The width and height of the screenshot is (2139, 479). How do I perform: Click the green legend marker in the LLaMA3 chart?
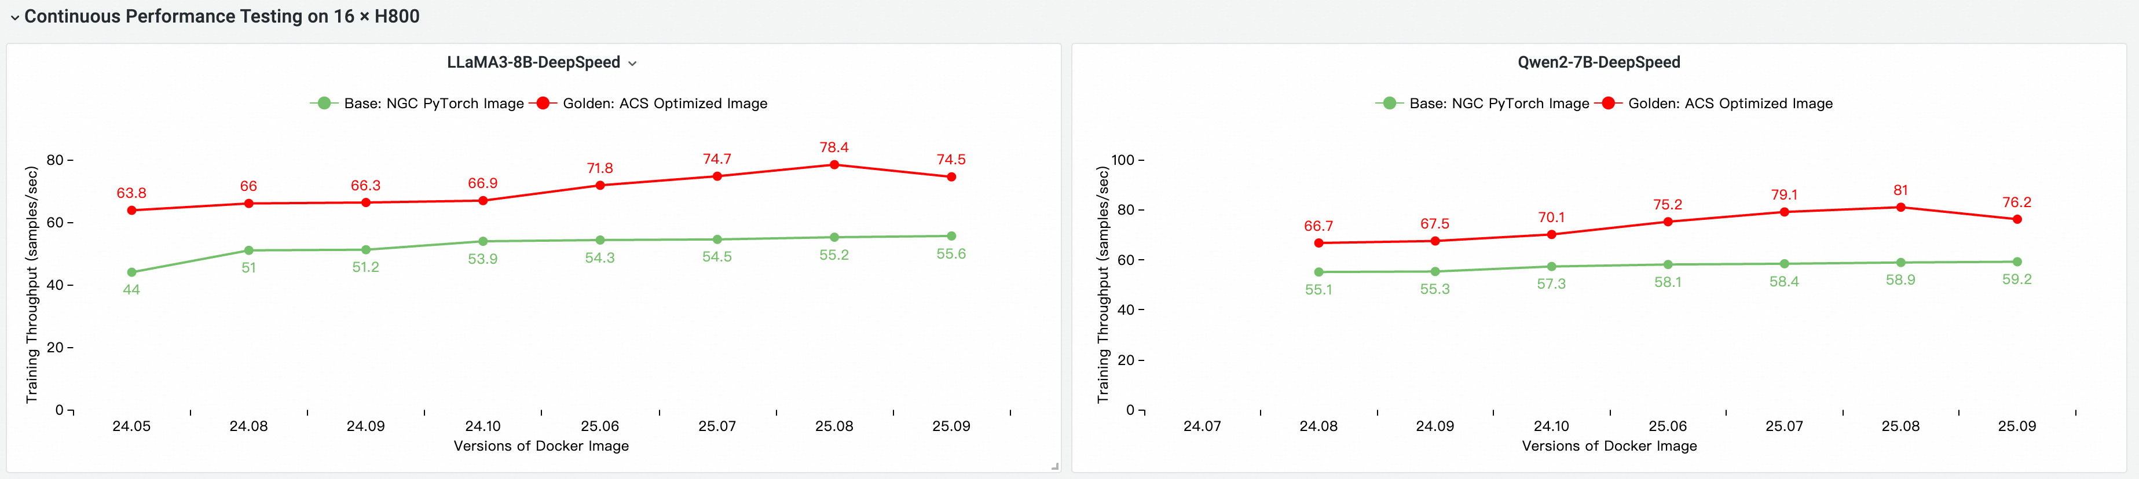click(324, 103)
